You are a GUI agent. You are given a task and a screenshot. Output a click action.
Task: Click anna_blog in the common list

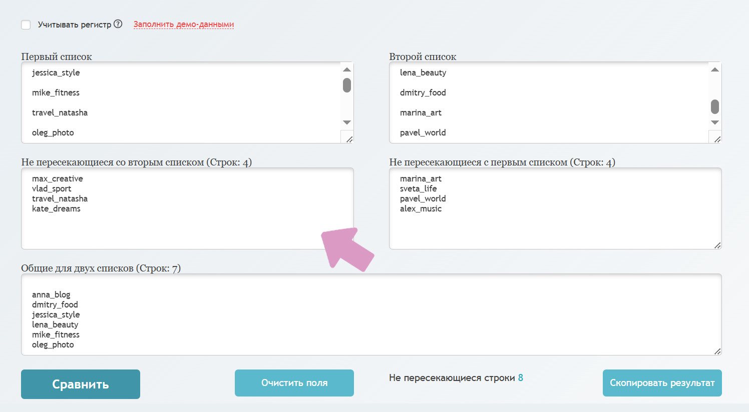coord(52,294)
